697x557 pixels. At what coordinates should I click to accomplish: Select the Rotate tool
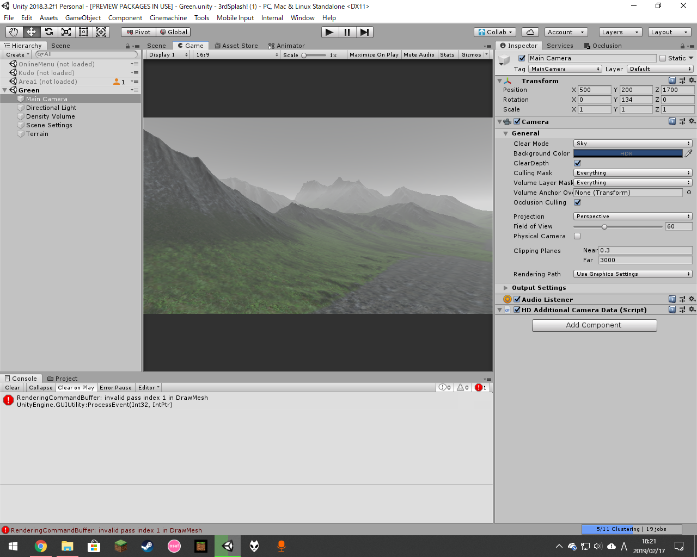pos(49,32)
